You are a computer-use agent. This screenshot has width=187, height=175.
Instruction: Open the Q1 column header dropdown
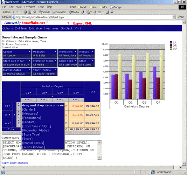click(30, 93)
